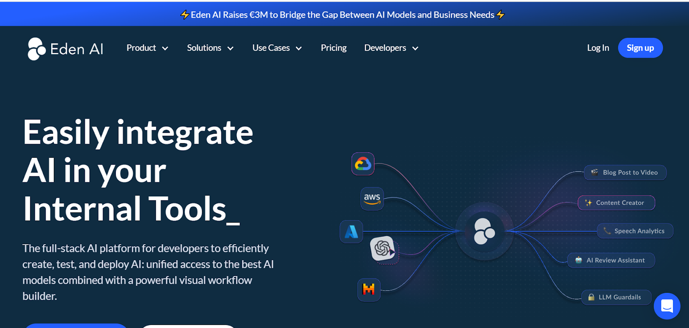Click the AWS provider icon

[x=372, y=199]
